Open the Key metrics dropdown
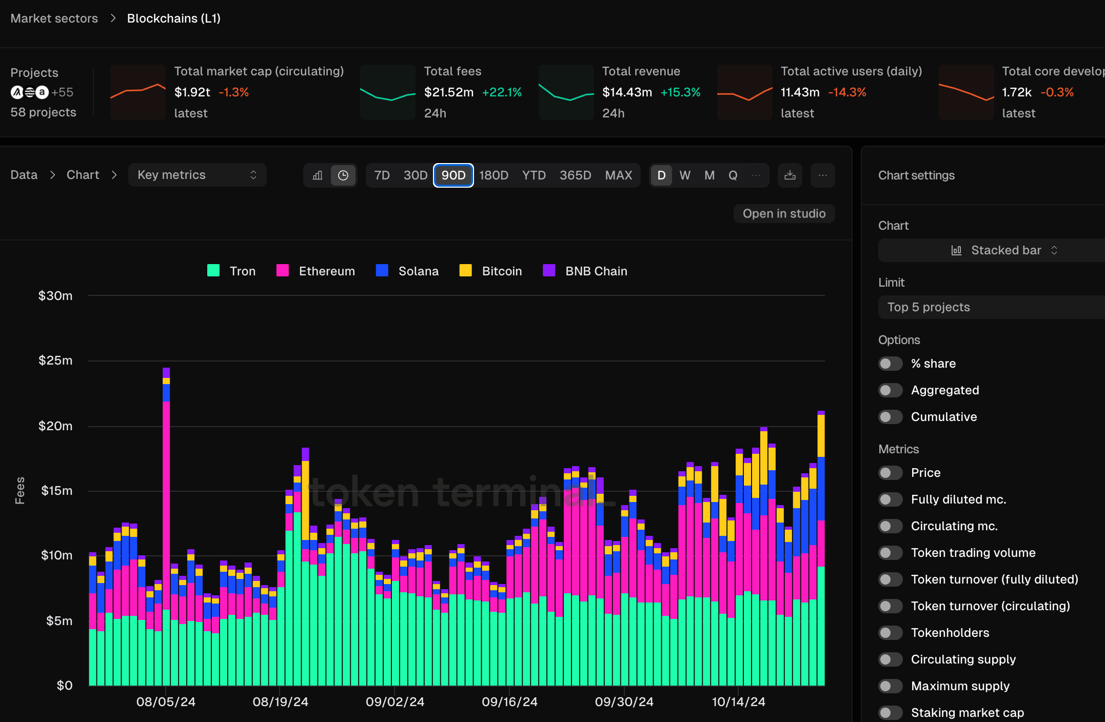1105x722 pixels. (x=197, y=175)
